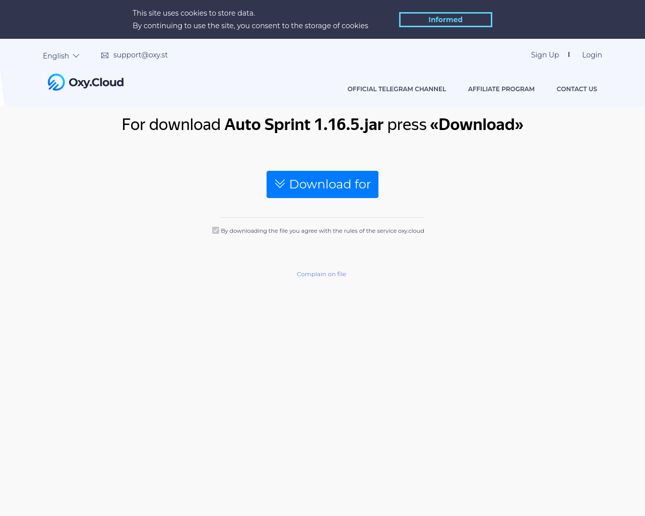Click the divider between Sign Up and Login

pos(569,54)
